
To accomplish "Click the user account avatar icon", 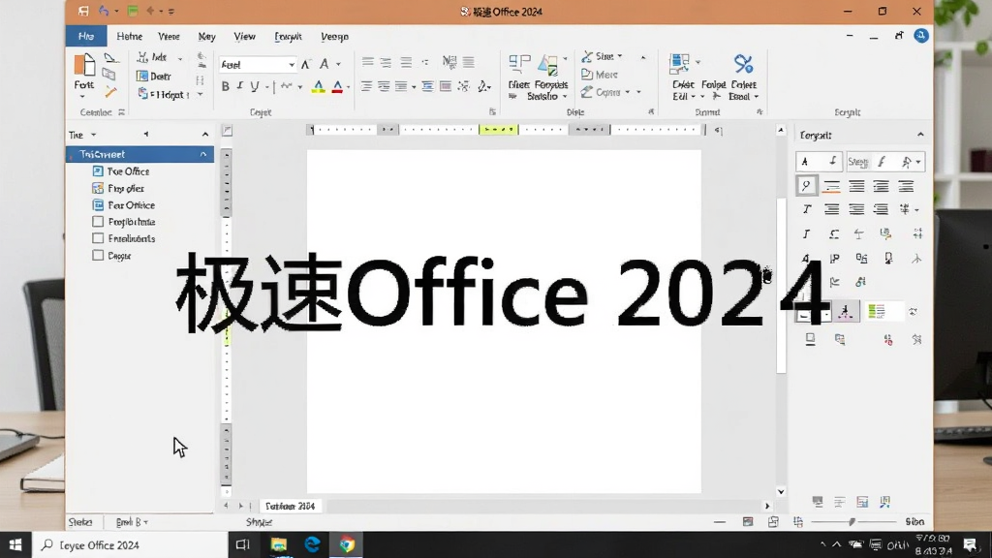I will (921, 36).
